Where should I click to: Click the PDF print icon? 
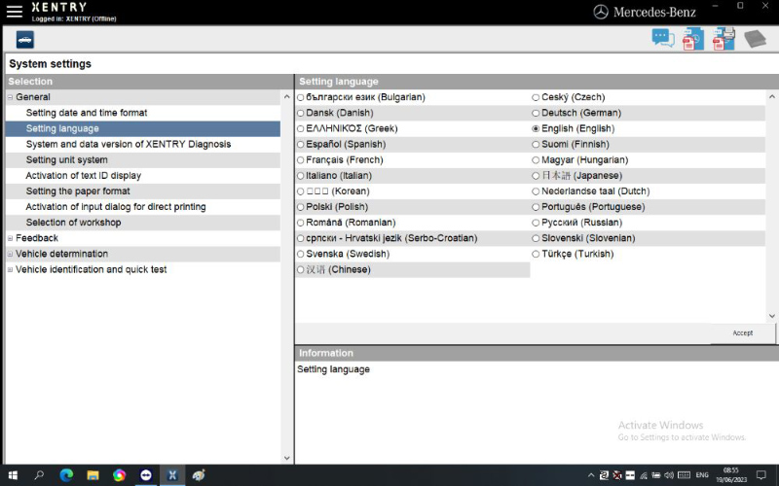coord(723,39)
